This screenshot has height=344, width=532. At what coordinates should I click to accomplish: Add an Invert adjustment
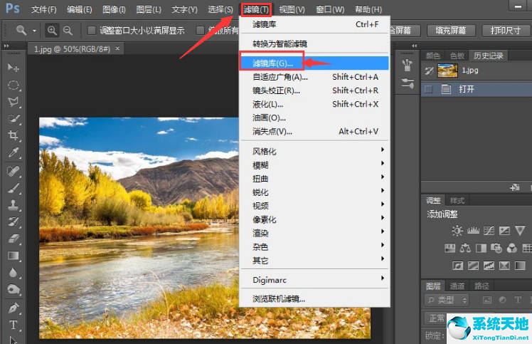(458, 266)
